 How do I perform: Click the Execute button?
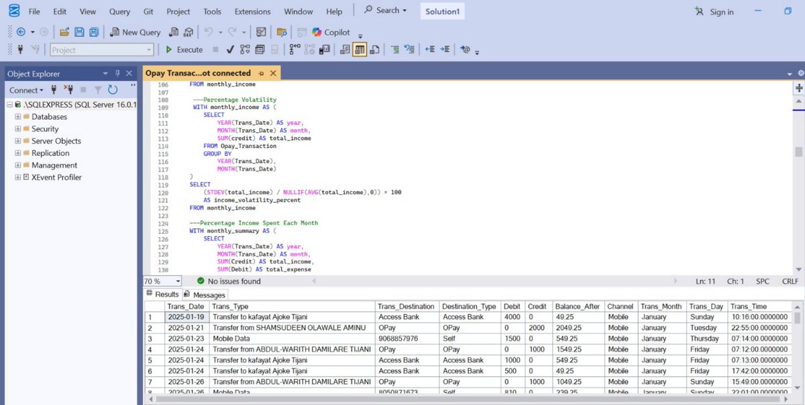(184, 50)
